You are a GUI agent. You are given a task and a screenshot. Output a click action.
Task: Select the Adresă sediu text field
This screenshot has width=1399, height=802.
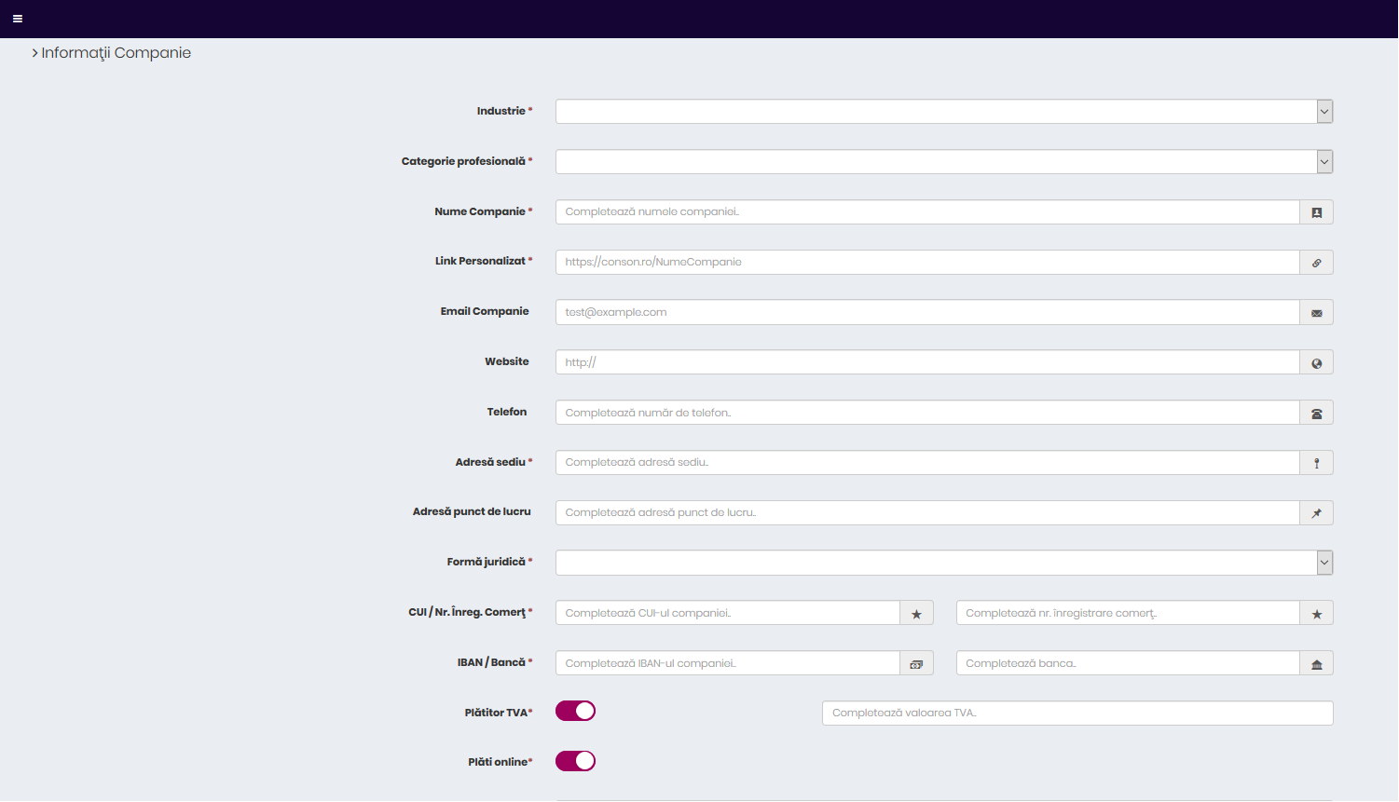click(x=927, y=463)
